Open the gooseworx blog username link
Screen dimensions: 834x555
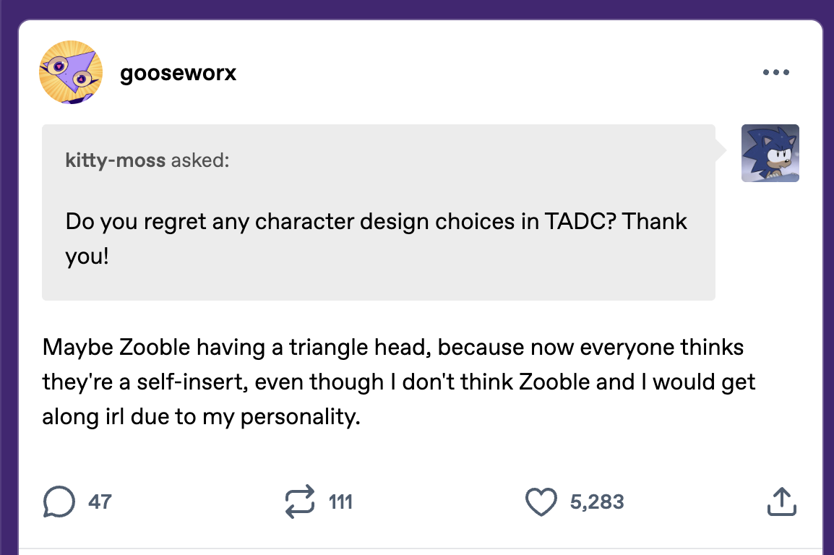click(x=178, y=73)
